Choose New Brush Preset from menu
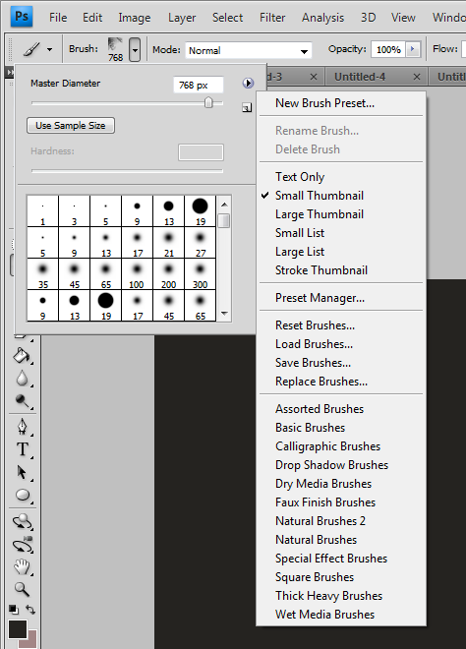 [x=341, y=103]
